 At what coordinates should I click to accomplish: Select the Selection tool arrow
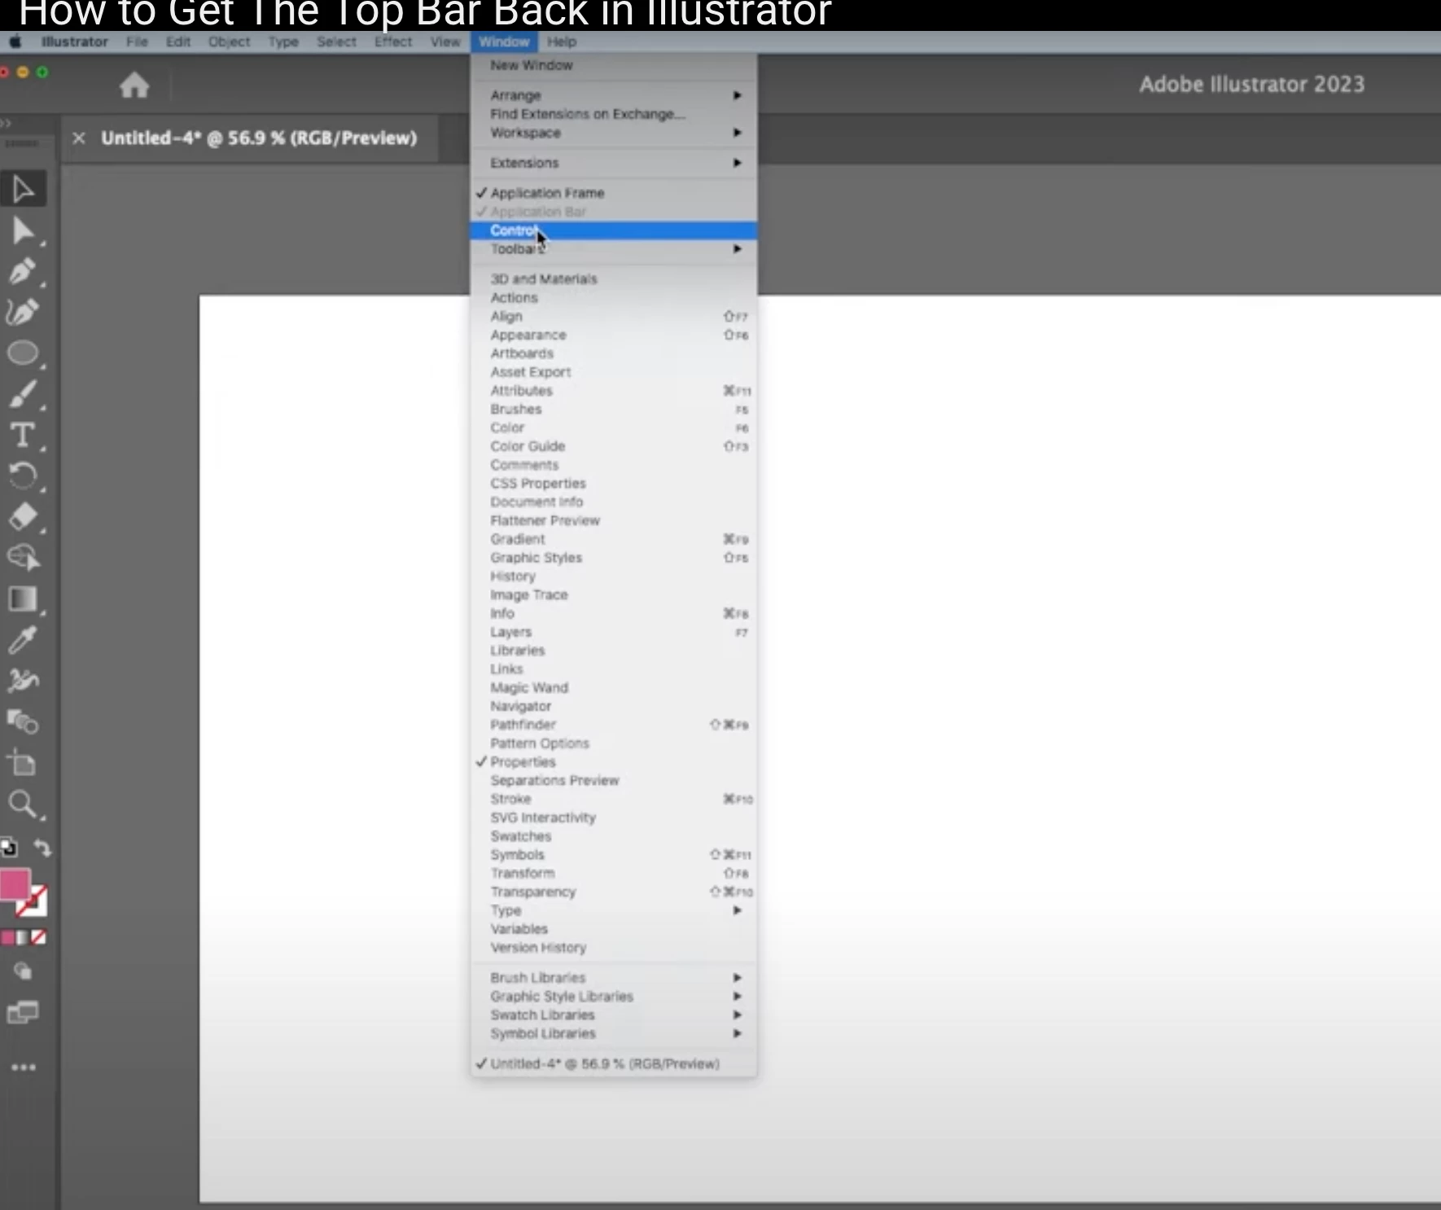(x=23, y=189)
